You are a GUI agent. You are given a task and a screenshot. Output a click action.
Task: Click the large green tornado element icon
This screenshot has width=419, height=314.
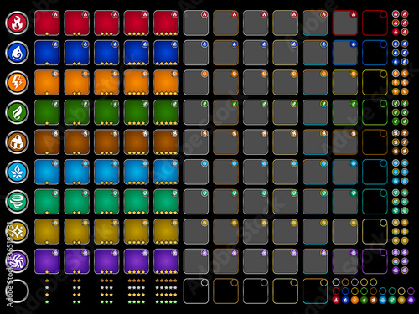point(17,202)
